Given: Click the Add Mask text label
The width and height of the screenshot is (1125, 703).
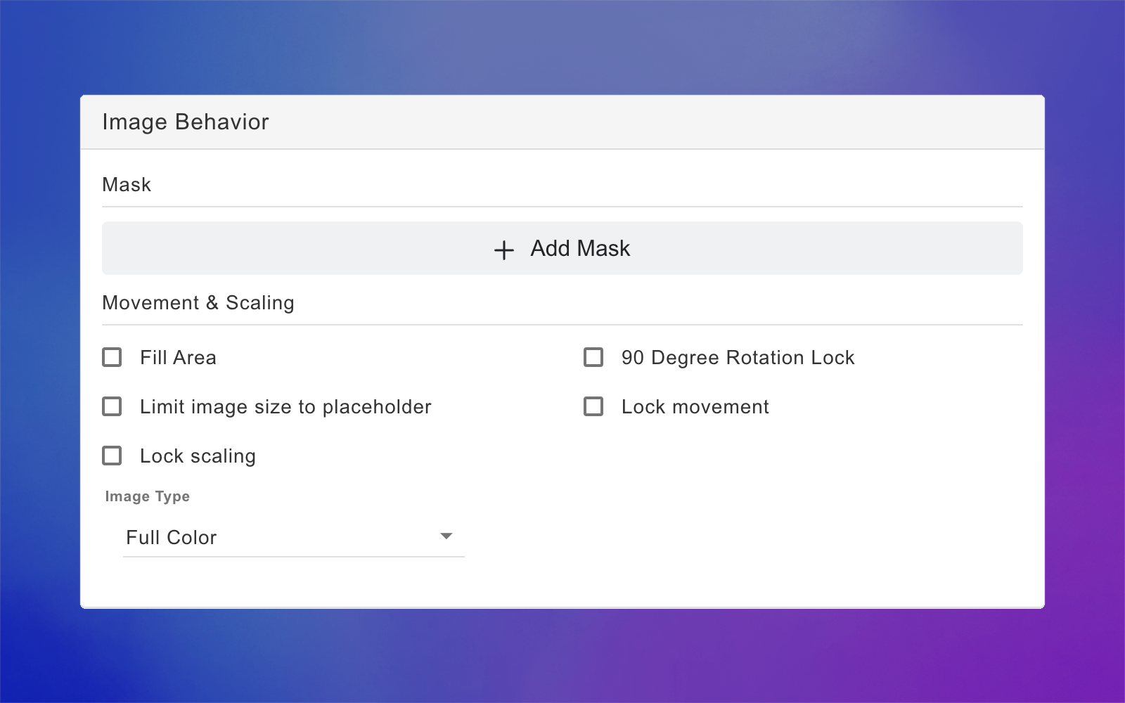Looking at the screenshot, I should (580, 248).
